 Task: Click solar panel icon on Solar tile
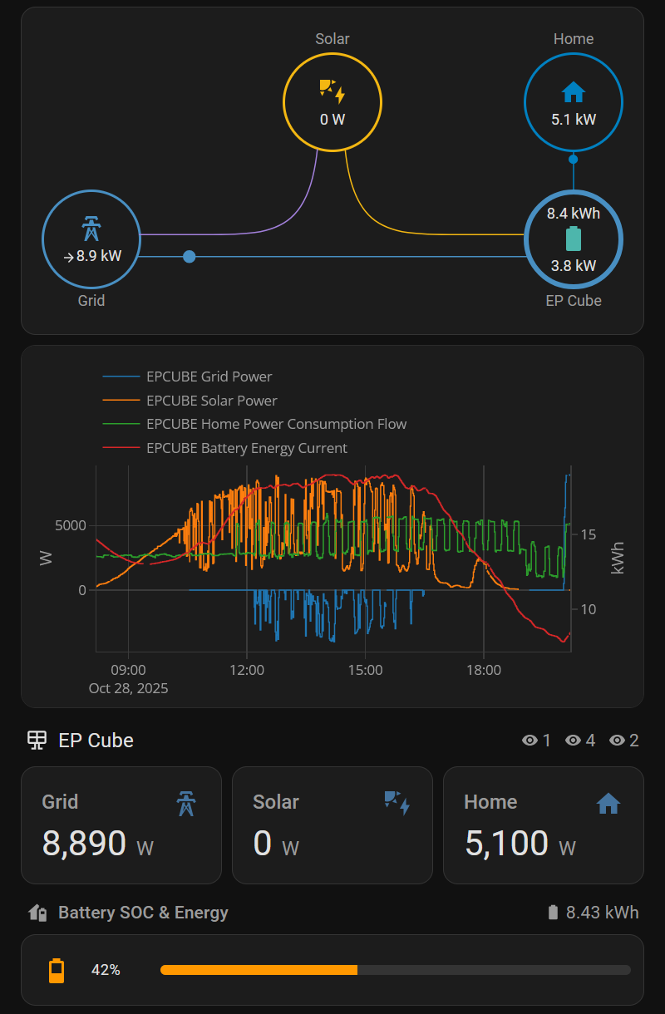(x=397, y=803)
